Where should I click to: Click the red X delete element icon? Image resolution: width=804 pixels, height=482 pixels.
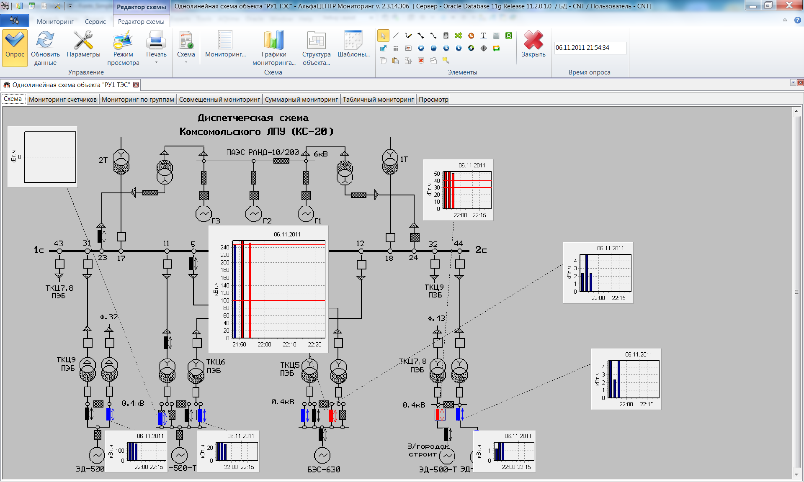(421, 61)
